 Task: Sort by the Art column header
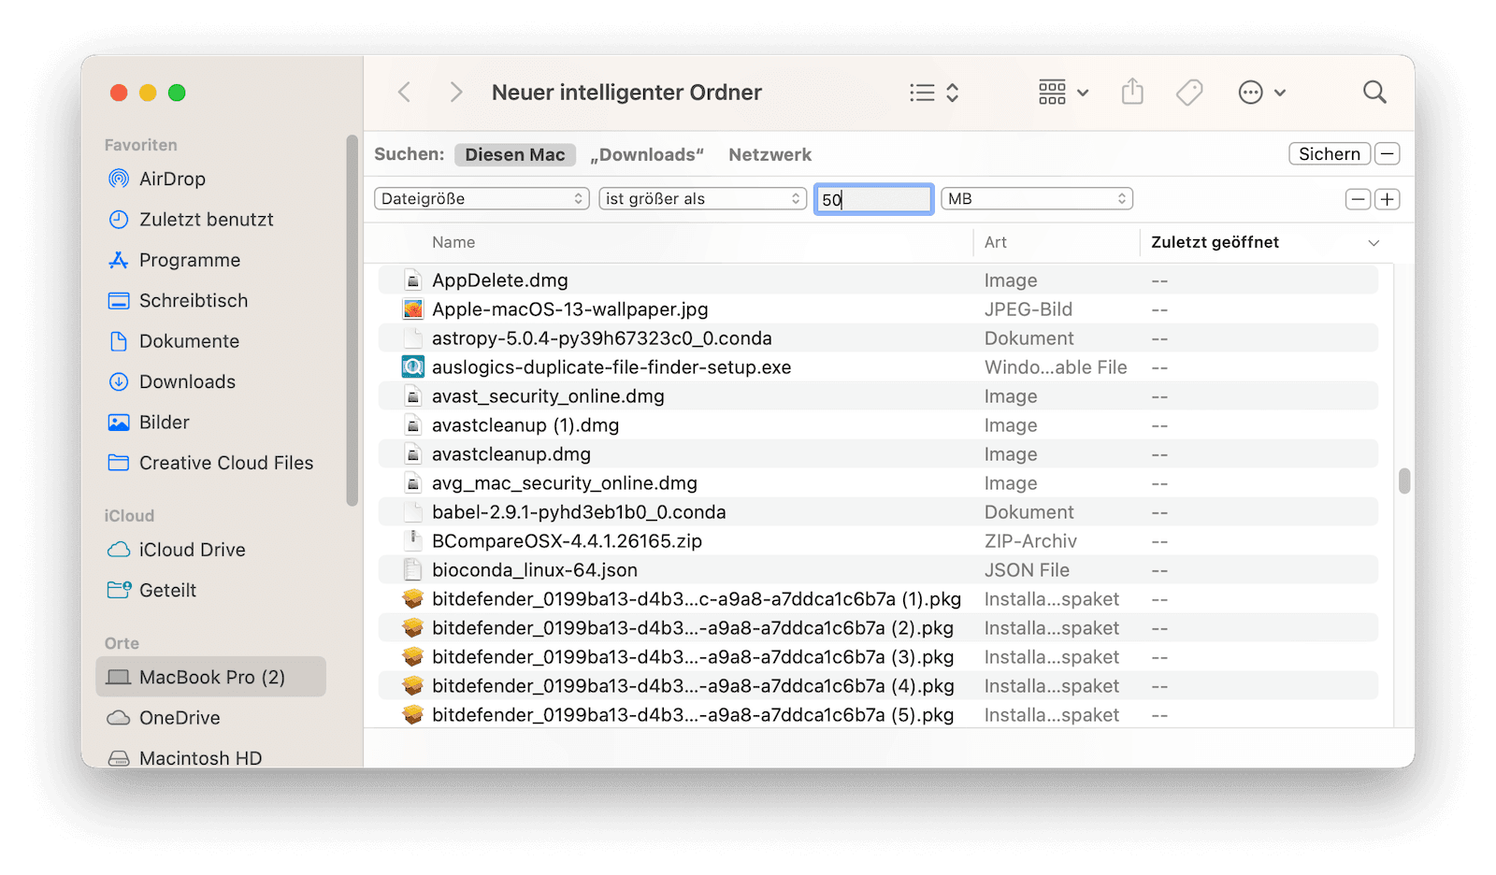coord(996,242)
